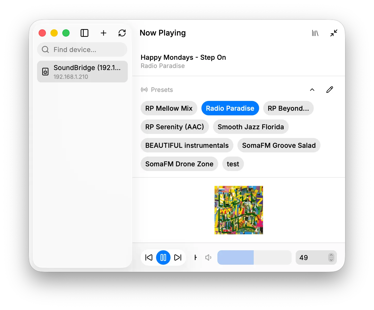Click the volume value field showing 49

(316, 257)
